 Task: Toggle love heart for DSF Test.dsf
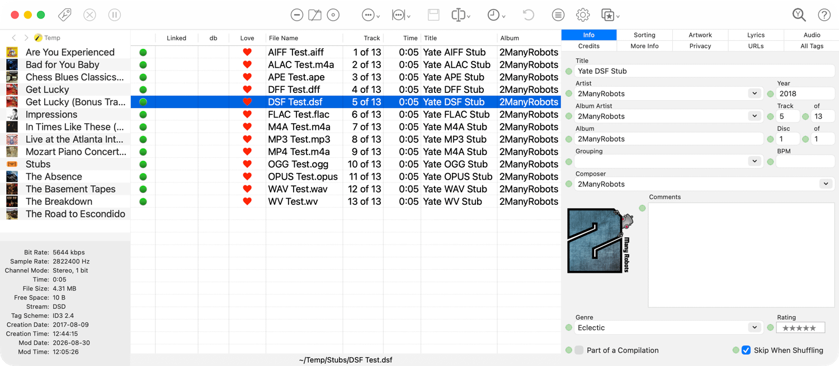(247, 102)
